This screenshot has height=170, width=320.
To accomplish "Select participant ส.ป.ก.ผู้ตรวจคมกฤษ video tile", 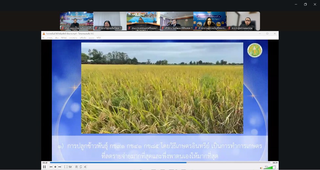I will point(243,21).
